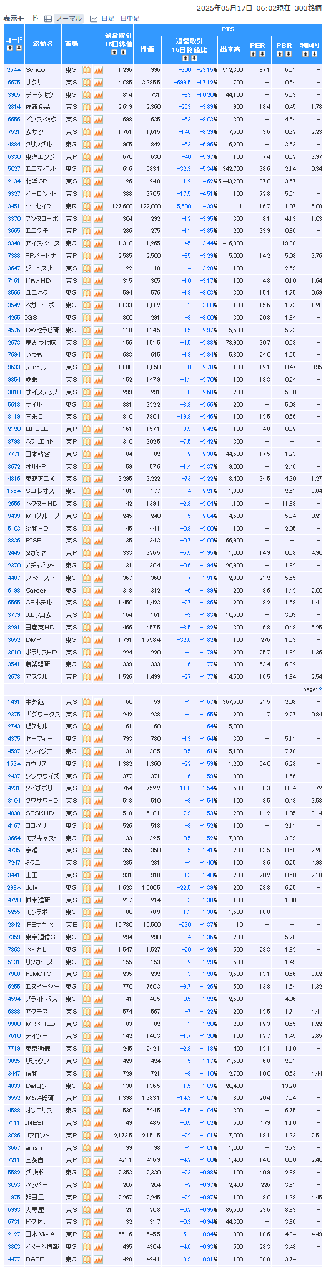Open the chart icon for サクサ

98,82
